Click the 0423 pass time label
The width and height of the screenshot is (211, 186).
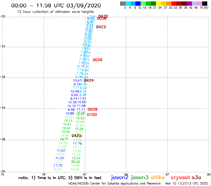(x=101, y=27)
